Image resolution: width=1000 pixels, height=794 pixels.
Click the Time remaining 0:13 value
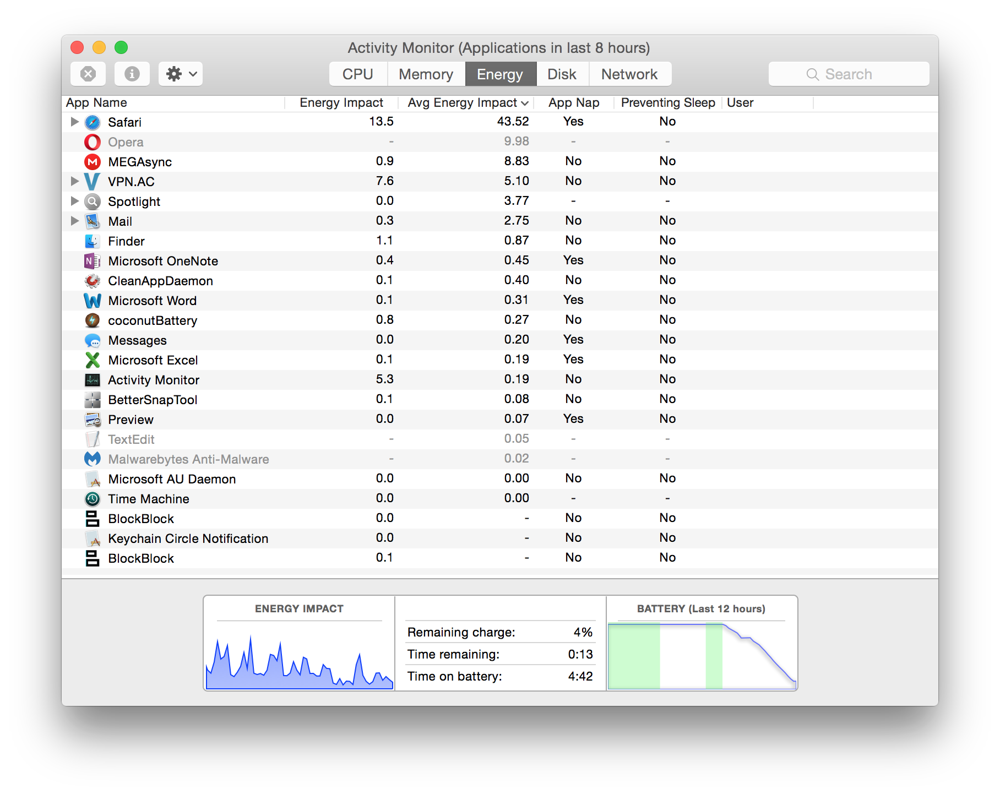[580, 654]
